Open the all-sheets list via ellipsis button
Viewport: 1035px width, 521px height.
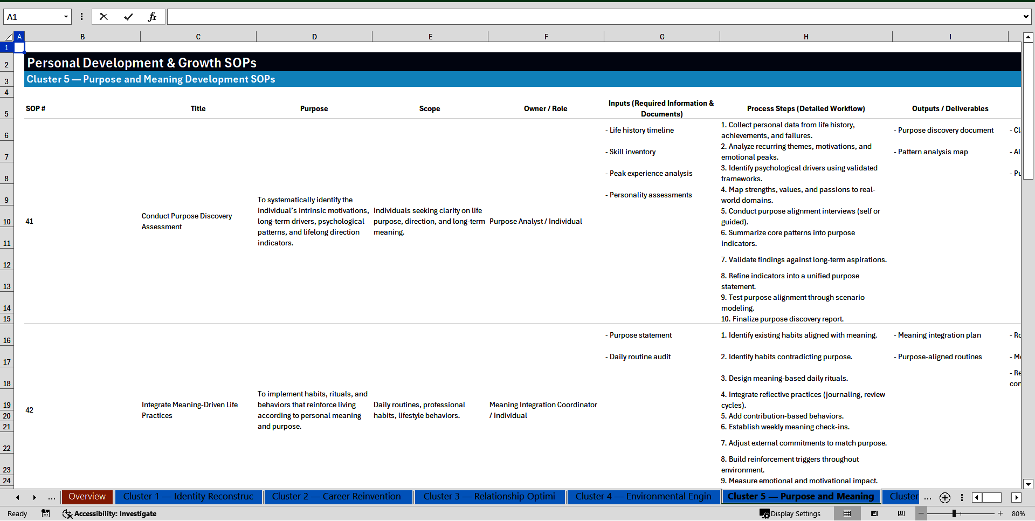pyautogui.click(x=928, y=498)
